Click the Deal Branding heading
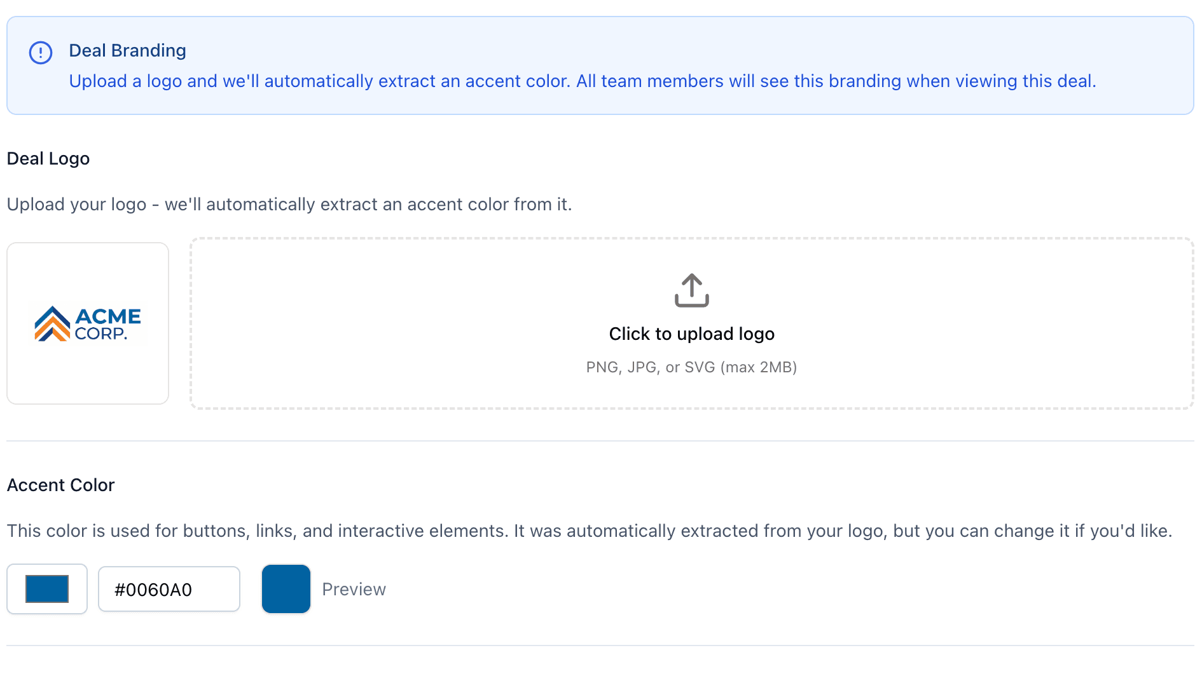 pyautogui.click(x=127, y=50)
